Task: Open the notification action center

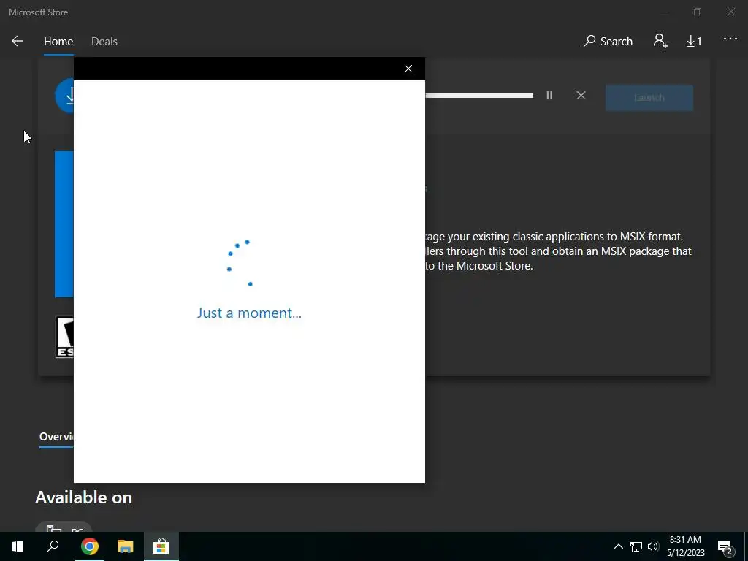Action: click(x=725, y=548)
